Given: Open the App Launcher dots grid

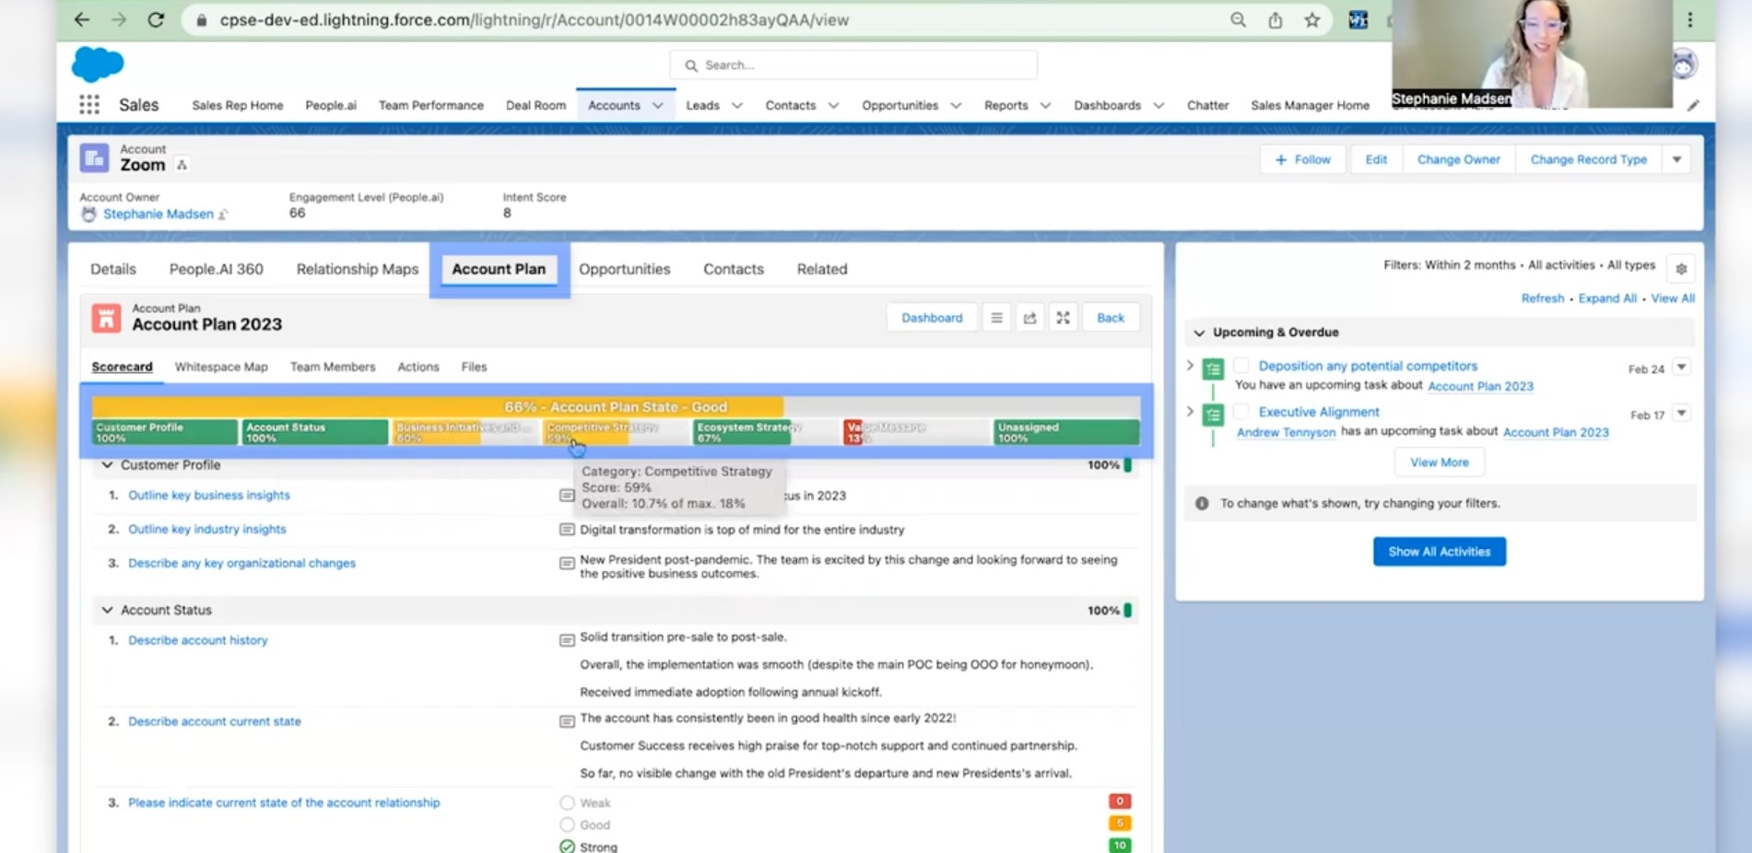Looking at the screenshot, I should coord(89,105).
